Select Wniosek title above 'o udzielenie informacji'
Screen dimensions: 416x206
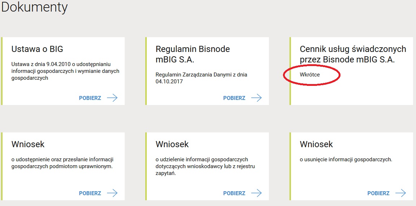point(172,144)
